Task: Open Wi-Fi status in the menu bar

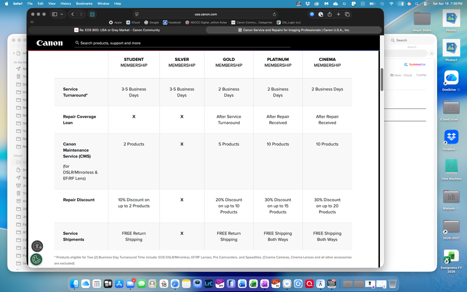Action: 391,4
